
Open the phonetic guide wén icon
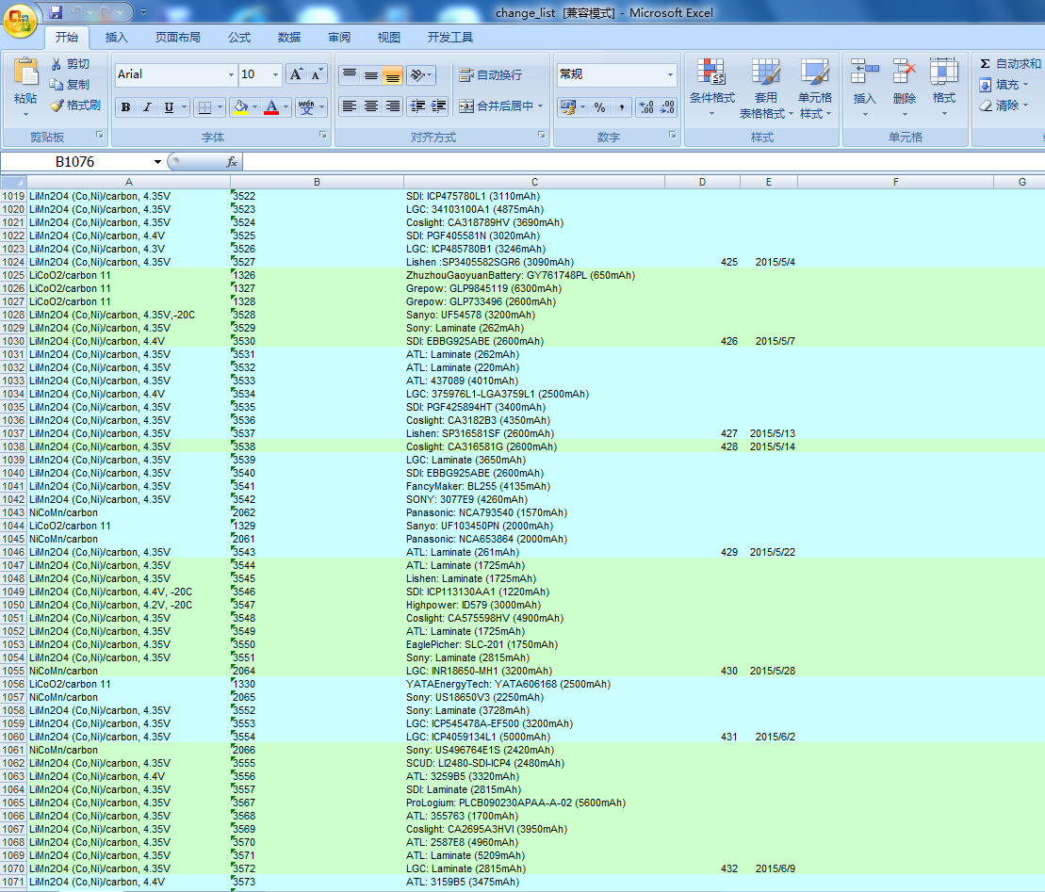pos(306,106)
